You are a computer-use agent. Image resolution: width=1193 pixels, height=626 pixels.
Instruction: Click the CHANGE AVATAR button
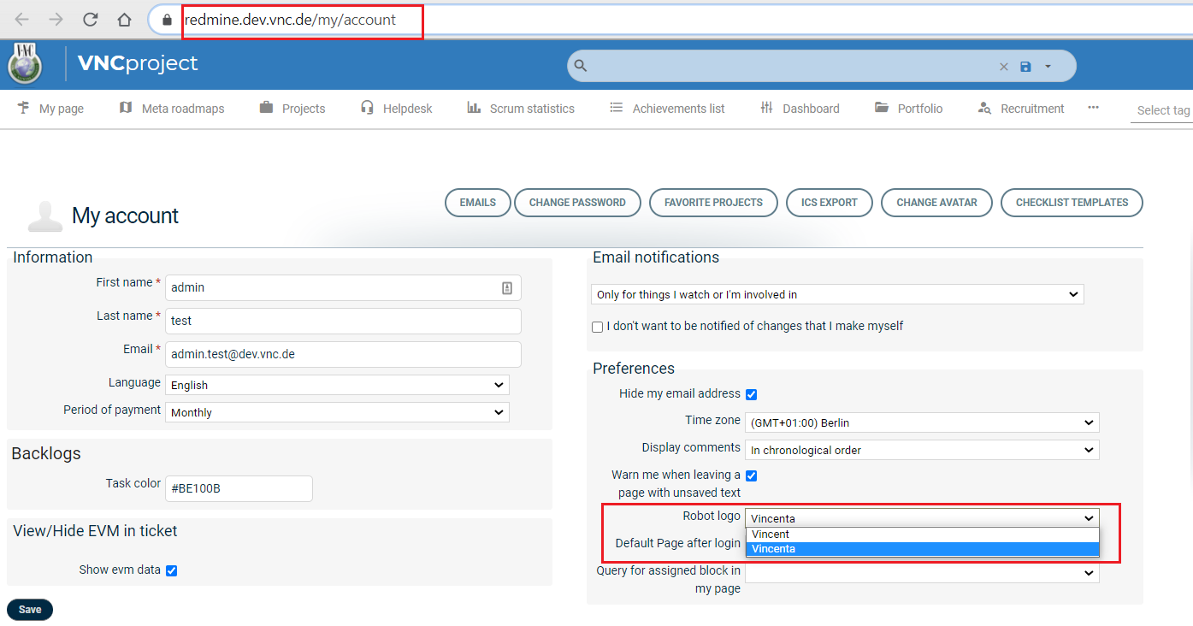coord(936,203)
